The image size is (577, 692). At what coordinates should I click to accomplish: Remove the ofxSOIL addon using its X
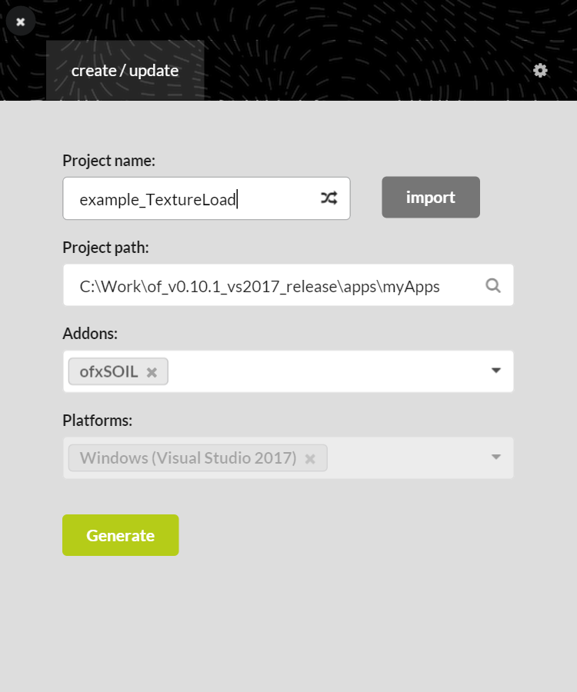pos(152,372)
